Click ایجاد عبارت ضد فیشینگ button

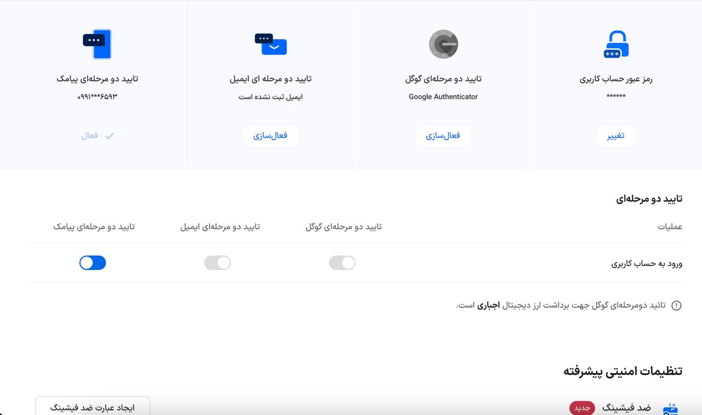(93, 407)
